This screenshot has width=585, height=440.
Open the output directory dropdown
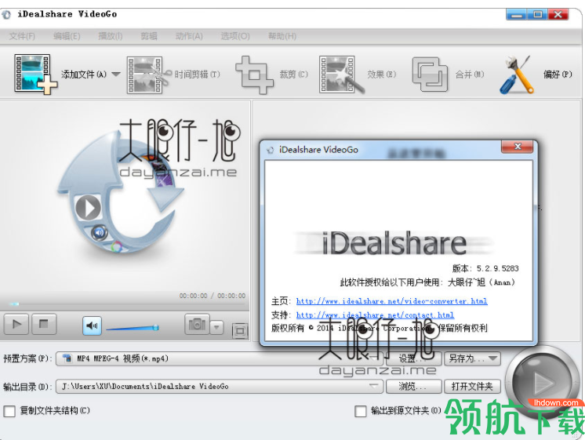[x=220, y=386]
